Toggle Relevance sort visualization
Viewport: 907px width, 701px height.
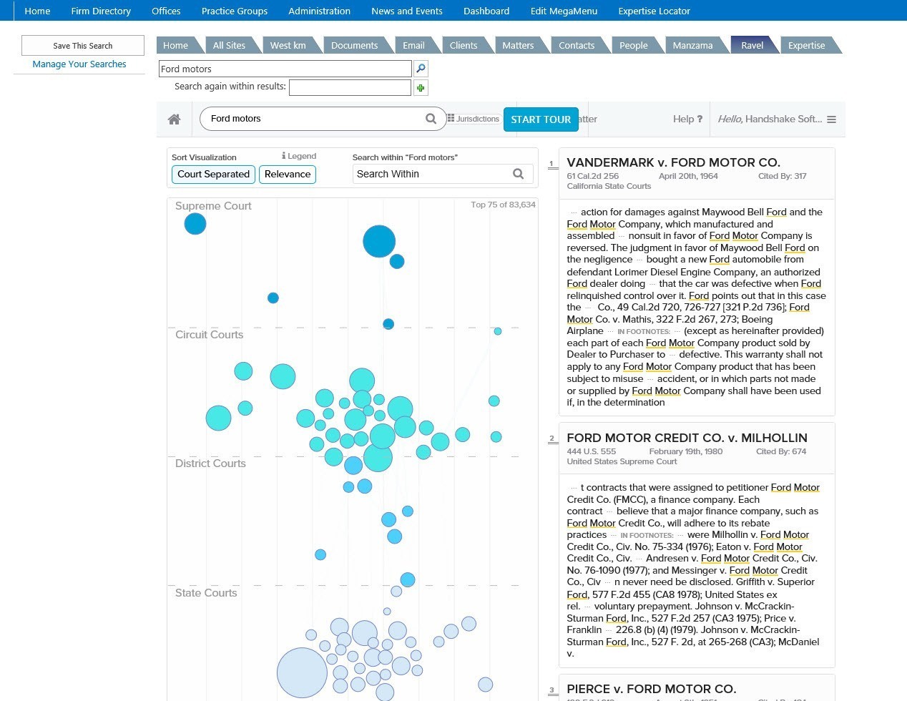tap(288, 174)
